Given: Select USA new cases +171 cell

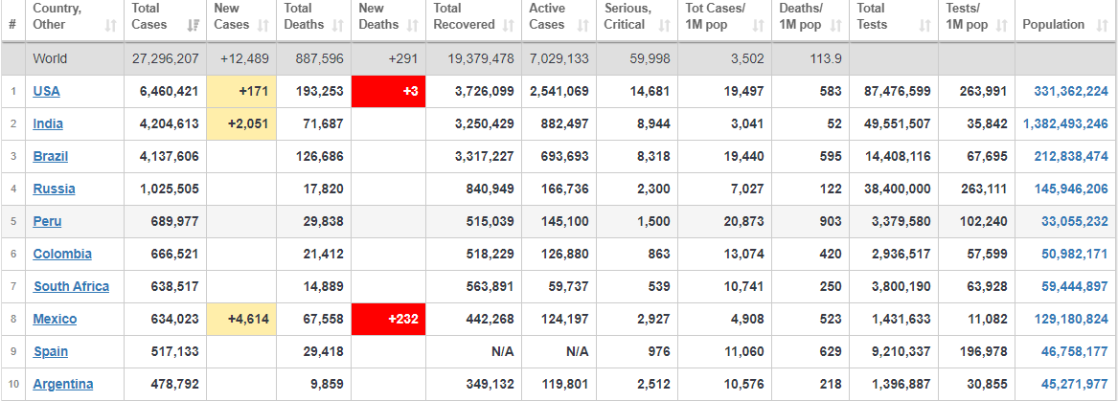Looking at the screenshot, I should click(241, 91).
